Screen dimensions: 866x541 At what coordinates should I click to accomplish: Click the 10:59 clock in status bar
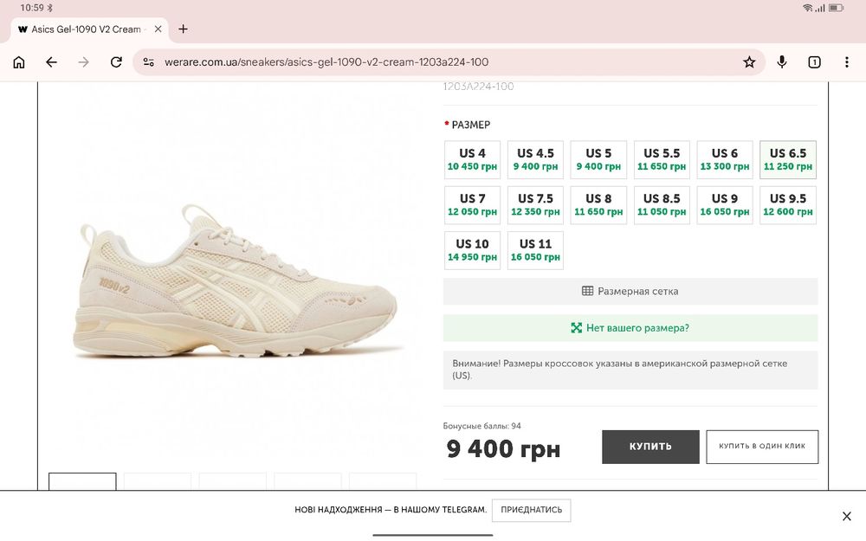coord(32,8)
